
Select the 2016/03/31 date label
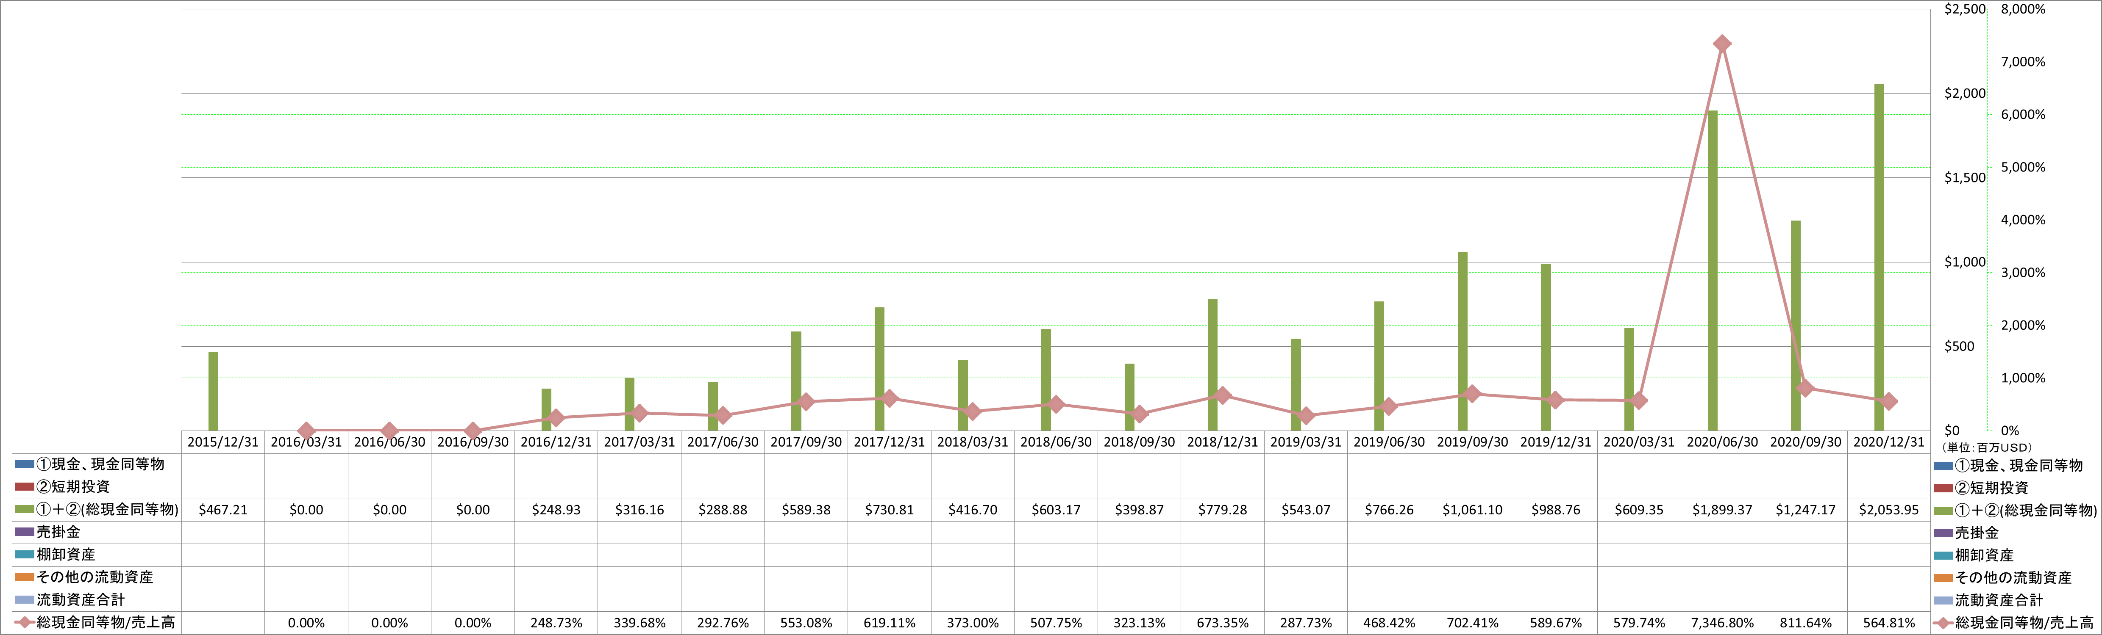click(x=306, y=442)
